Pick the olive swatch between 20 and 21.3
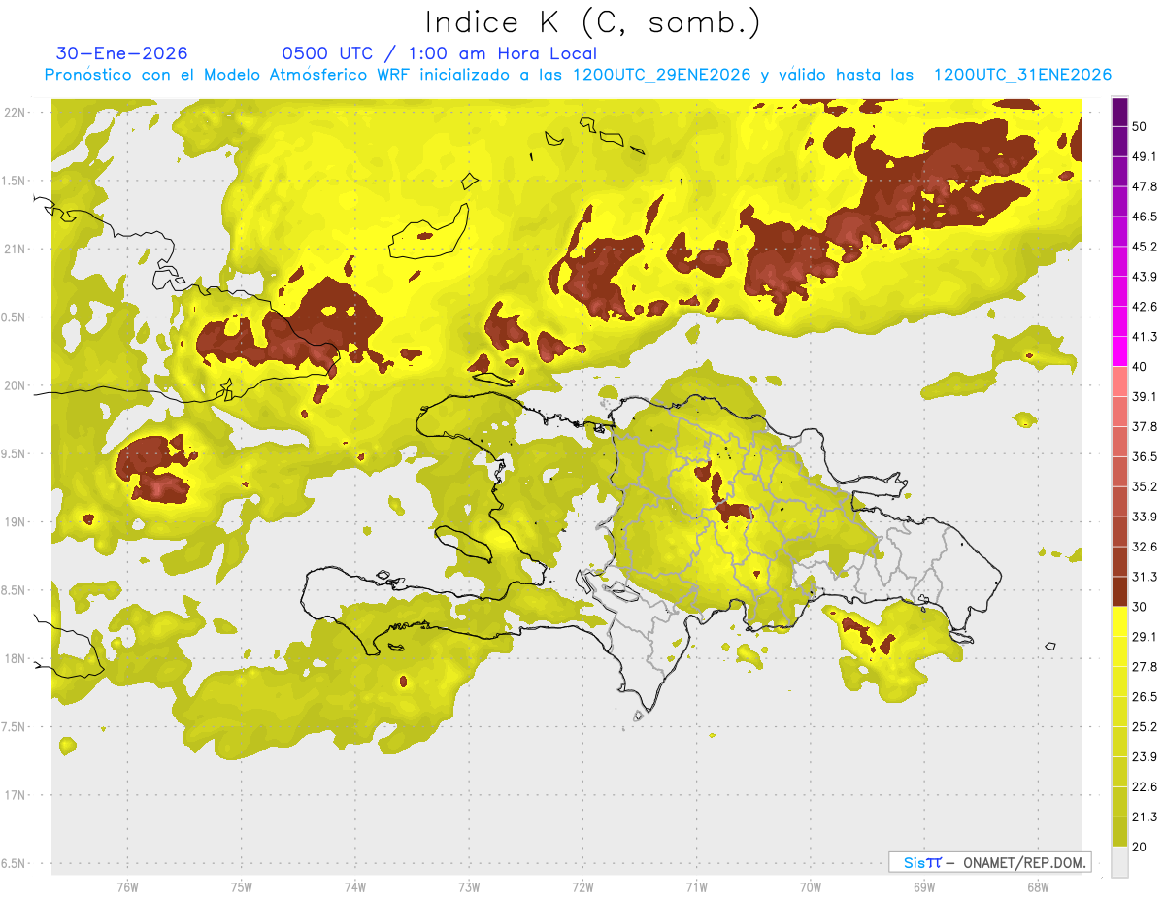 click(x=1119, y=832)
